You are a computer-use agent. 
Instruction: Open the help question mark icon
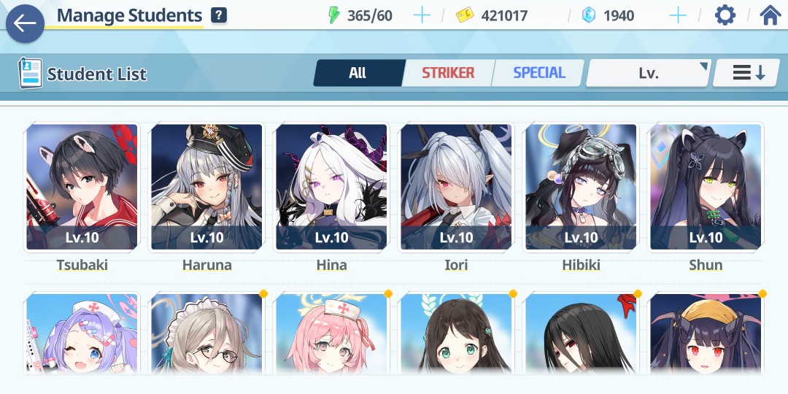(219, 15)
